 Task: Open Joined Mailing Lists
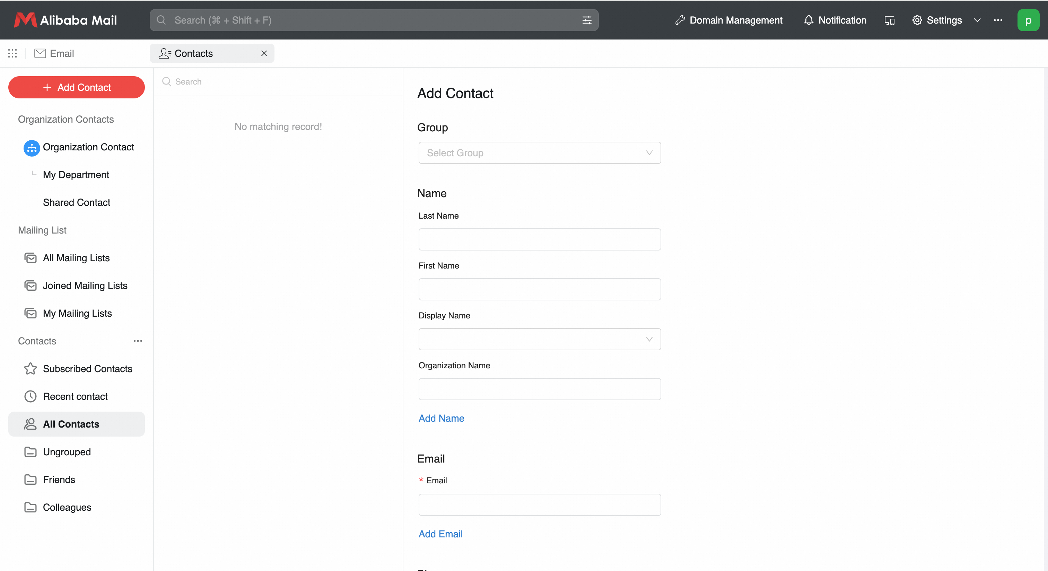pos(76,285)
